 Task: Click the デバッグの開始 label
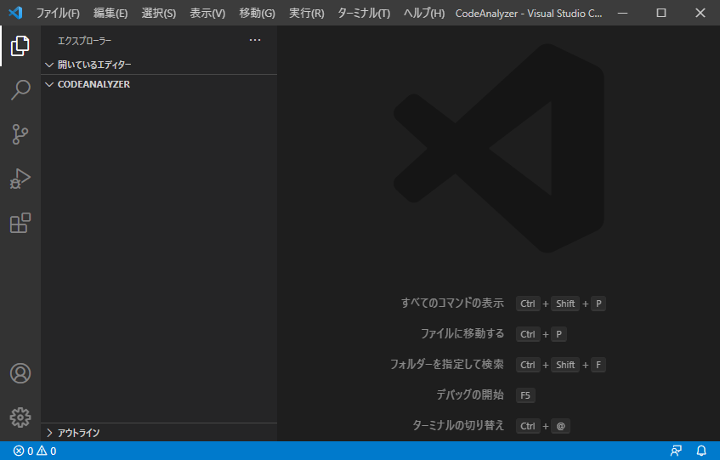(x=470, y=395)
